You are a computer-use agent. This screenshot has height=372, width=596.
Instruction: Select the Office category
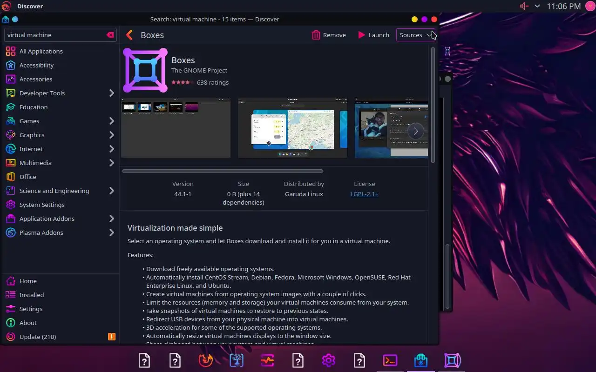tap(60, 177)
